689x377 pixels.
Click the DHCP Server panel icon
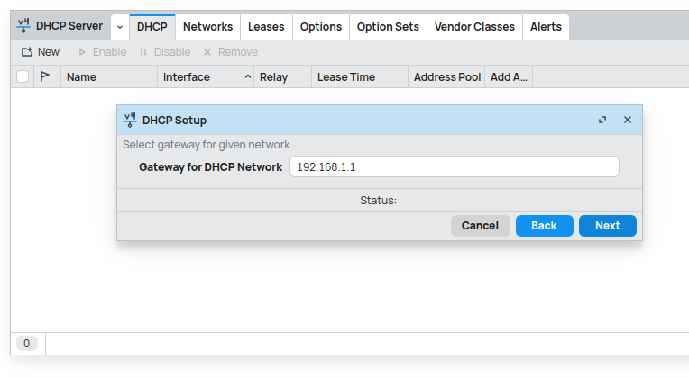tap(23, 26)
